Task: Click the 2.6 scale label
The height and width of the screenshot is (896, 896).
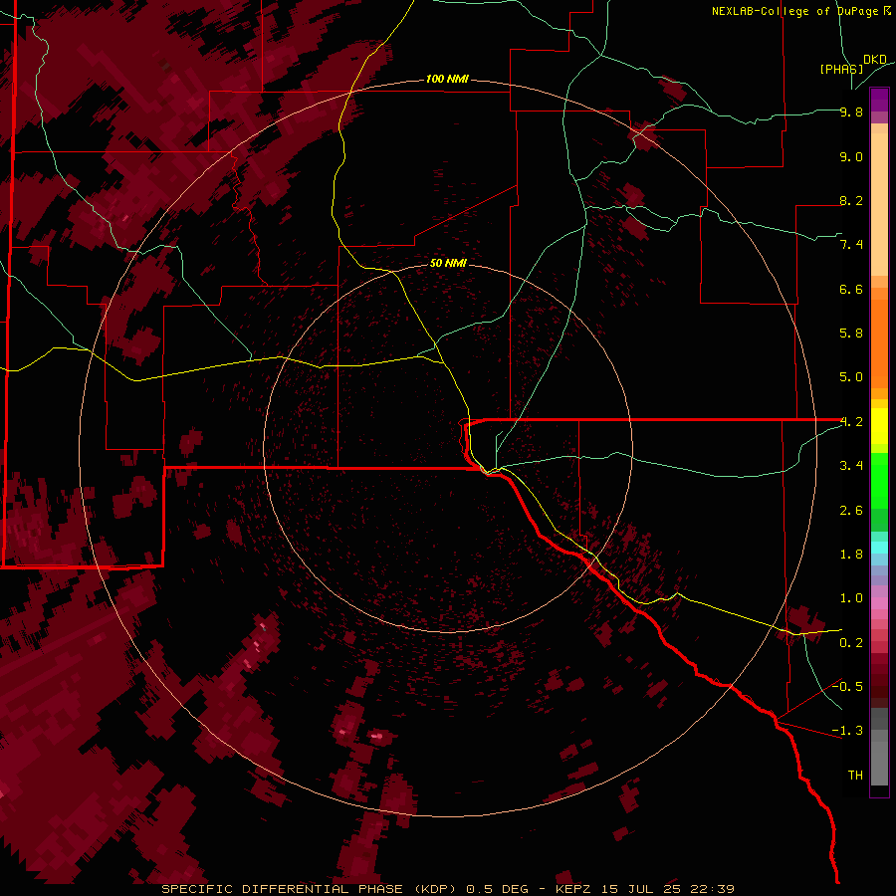Action: [851, 511]
